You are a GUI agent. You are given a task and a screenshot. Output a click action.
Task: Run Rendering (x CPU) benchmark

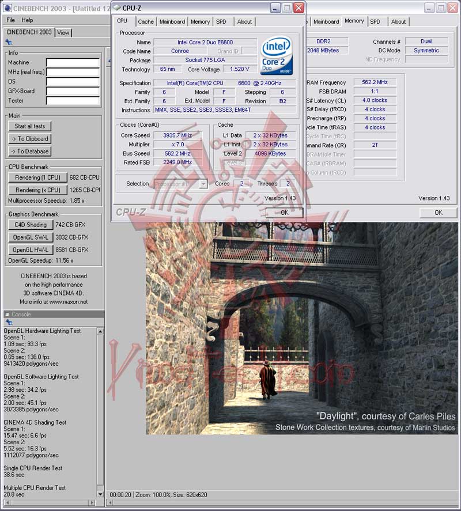[37, 190]
